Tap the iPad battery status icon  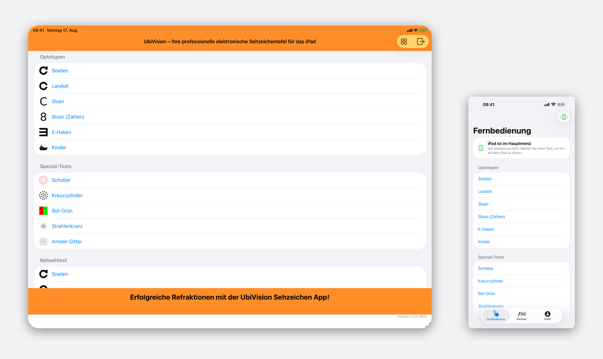pyautogui.click(x=423, y=30)
